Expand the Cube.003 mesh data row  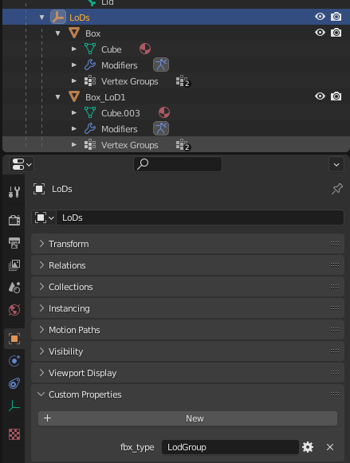(74, 113)
